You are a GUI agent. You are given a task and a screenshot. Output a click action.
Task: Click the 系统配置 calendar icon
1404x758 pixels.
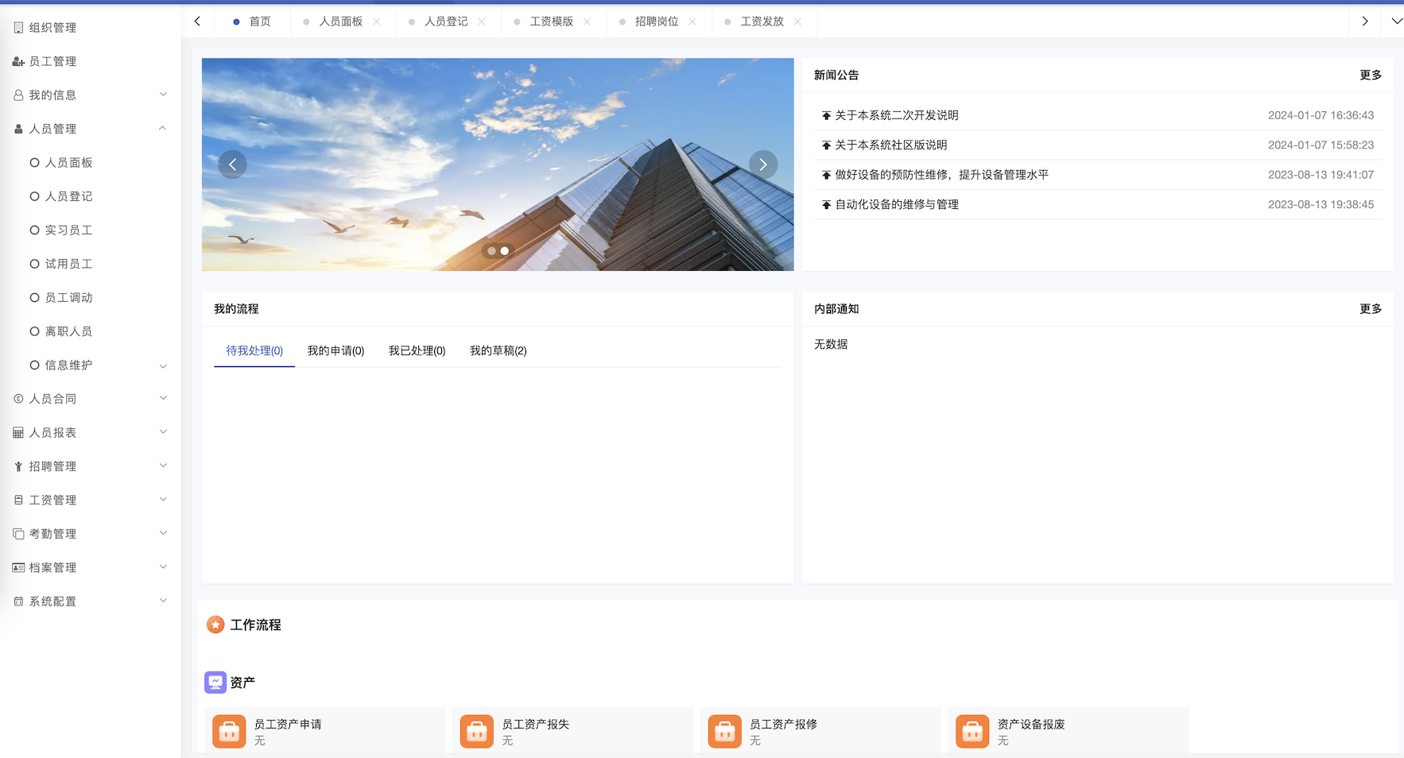18,601
